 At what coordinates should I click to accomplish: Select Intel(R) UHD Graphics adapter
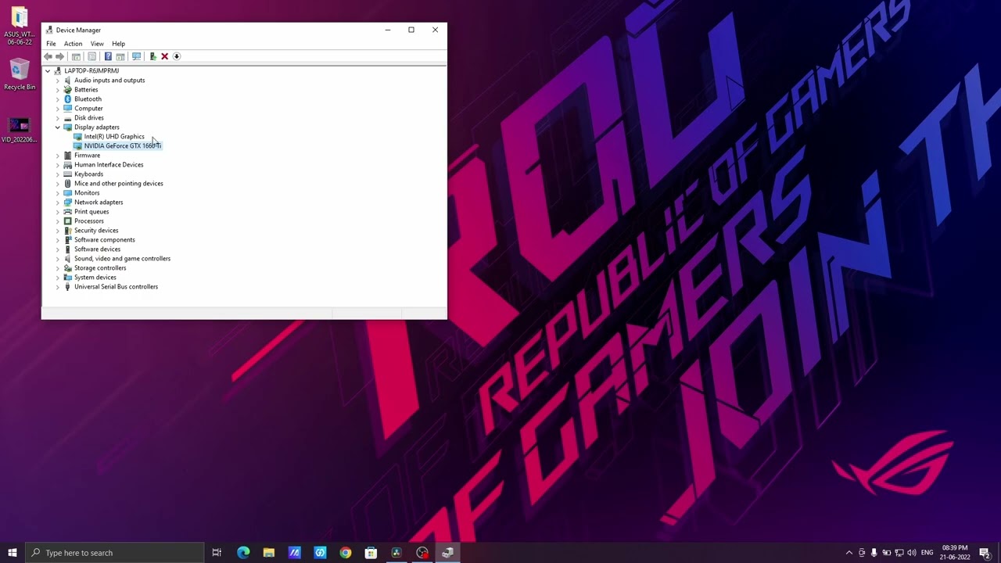pyautogui.click(x=114, y=137)
